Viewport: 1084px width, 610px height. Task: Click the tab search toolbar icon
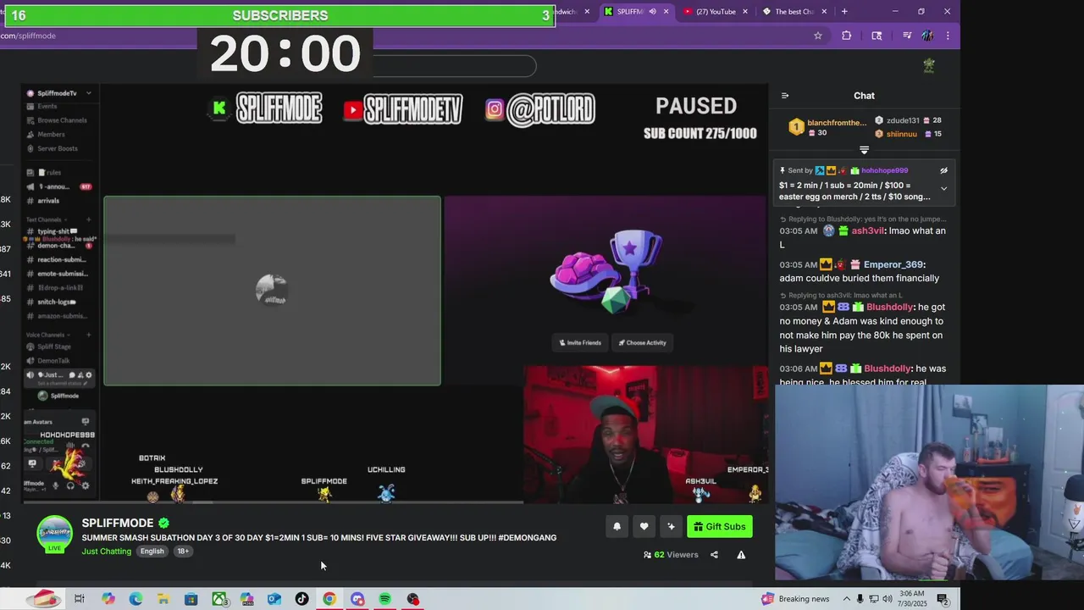(x=877, y=36)
